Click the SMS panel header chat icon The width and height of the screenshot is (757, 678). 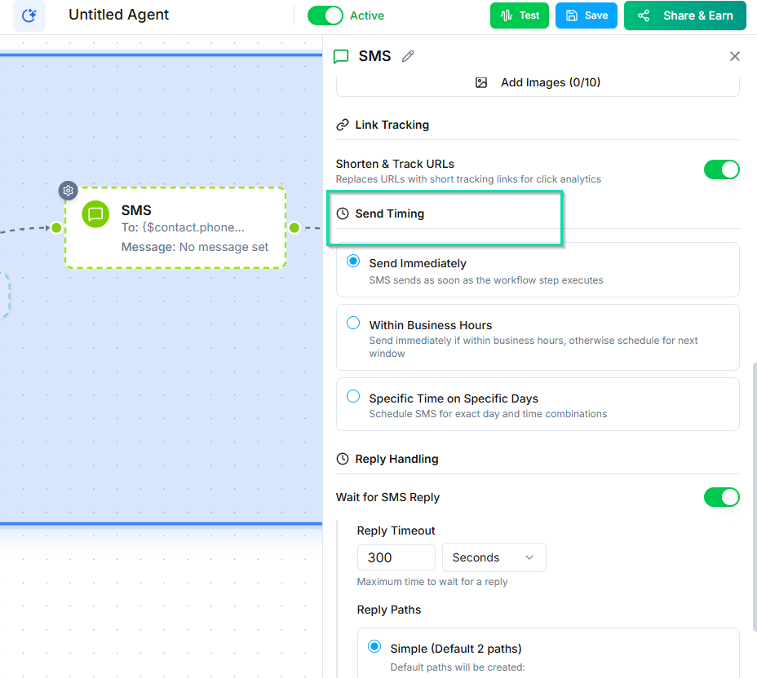342,56
